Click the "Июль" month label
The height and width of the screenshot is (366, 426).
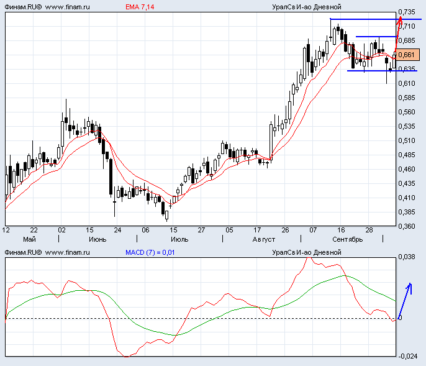179,239
